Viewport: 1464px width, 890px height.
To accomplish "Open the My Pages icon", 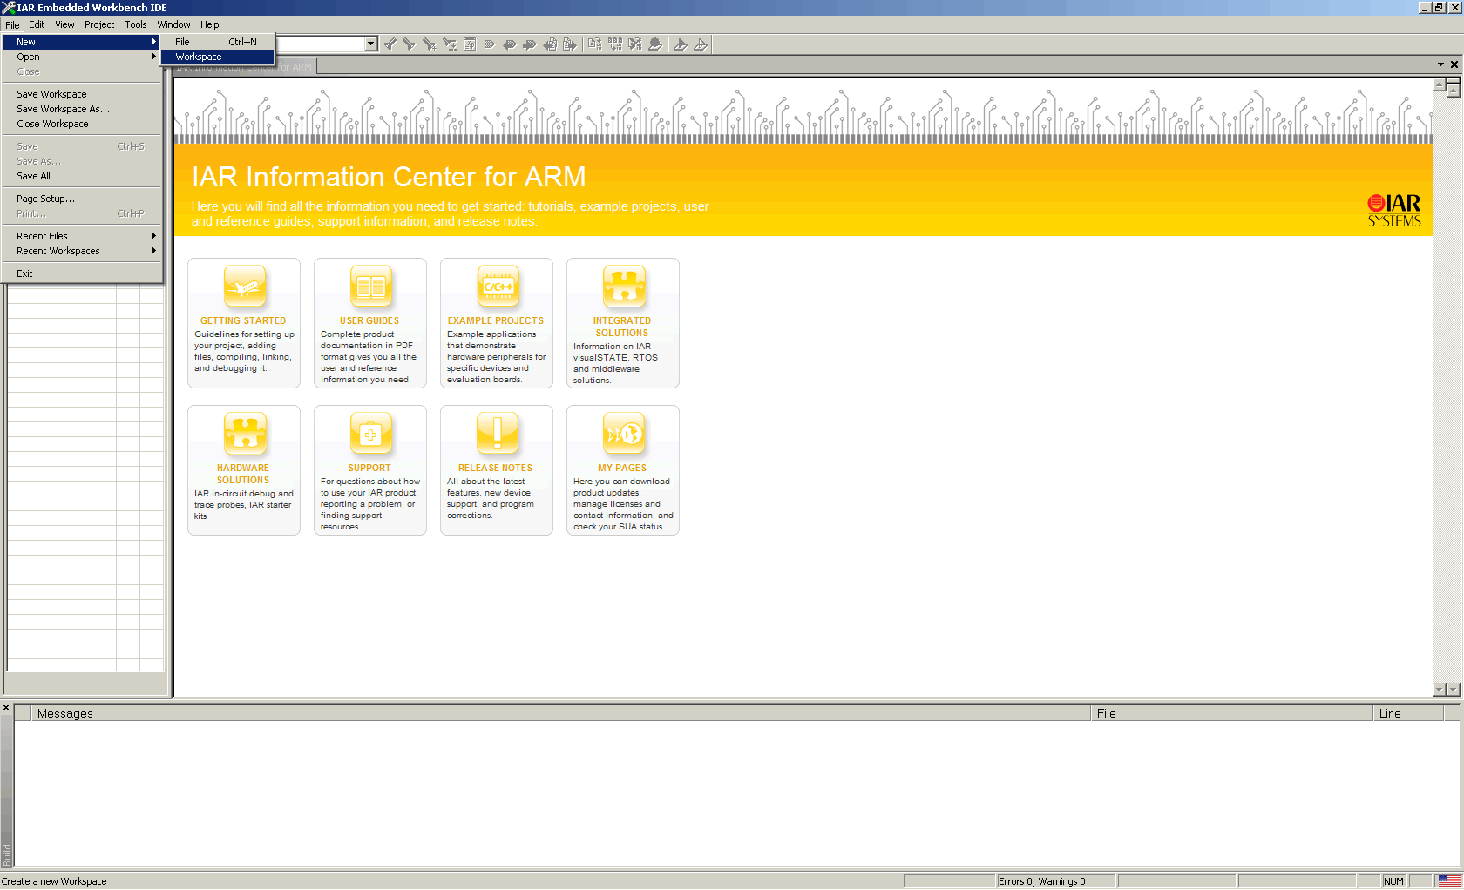I will tap(624, 434).
